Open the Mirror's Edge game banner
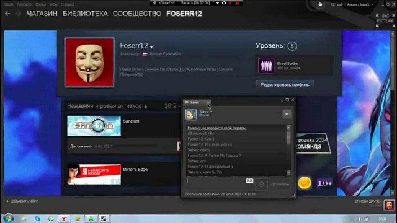 point(94,174)
